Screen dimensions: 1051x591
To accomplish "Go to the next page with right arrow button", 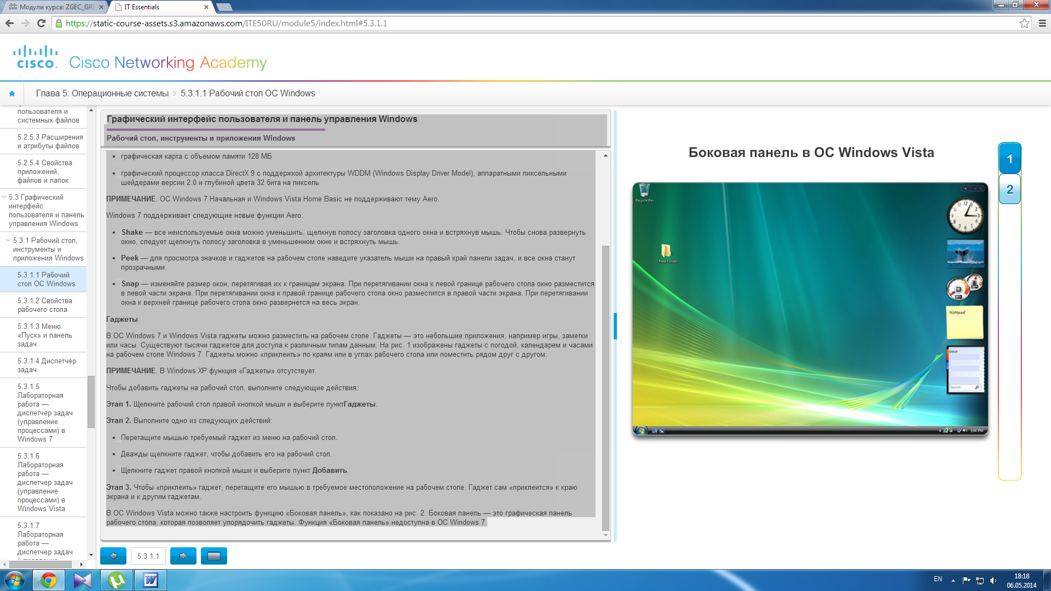I will (183, 556).
